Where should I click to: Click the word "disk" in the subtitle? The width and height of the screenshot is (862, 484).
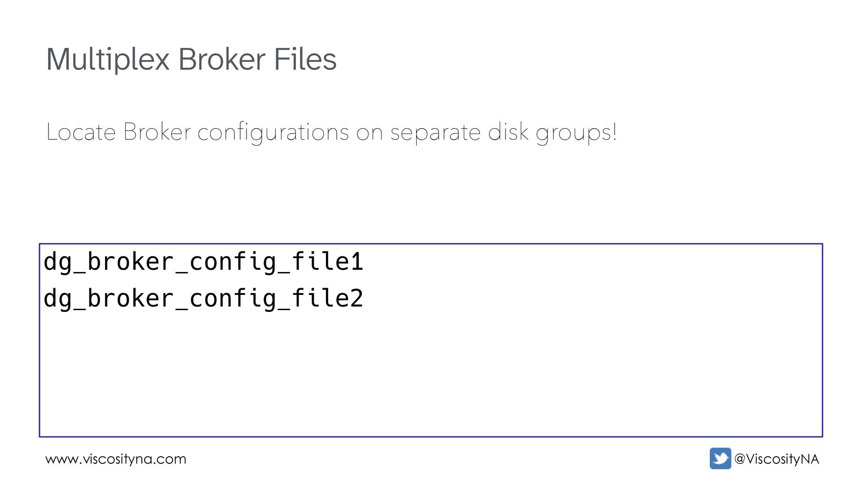[508, 132]
